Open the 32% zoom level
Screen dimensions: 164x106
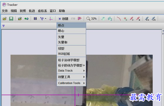click(x=94, y=19)
